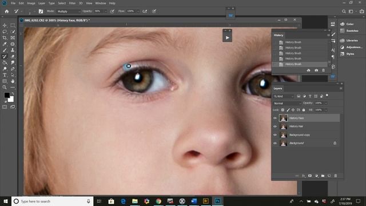Toggle lock image pixels brush icon

pyautogui.click(x=288, y=110)
